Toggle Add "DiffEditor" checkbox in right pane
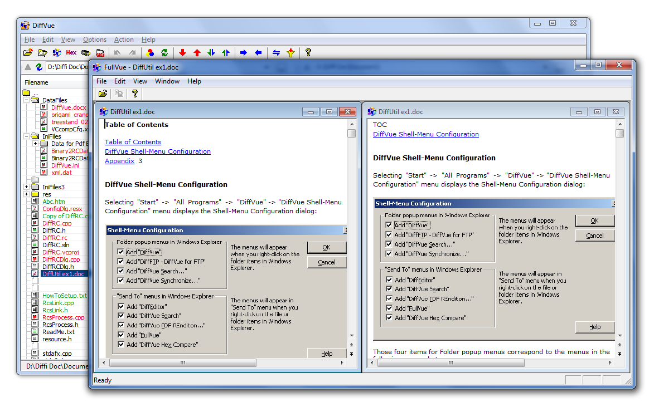 (389, 280)
